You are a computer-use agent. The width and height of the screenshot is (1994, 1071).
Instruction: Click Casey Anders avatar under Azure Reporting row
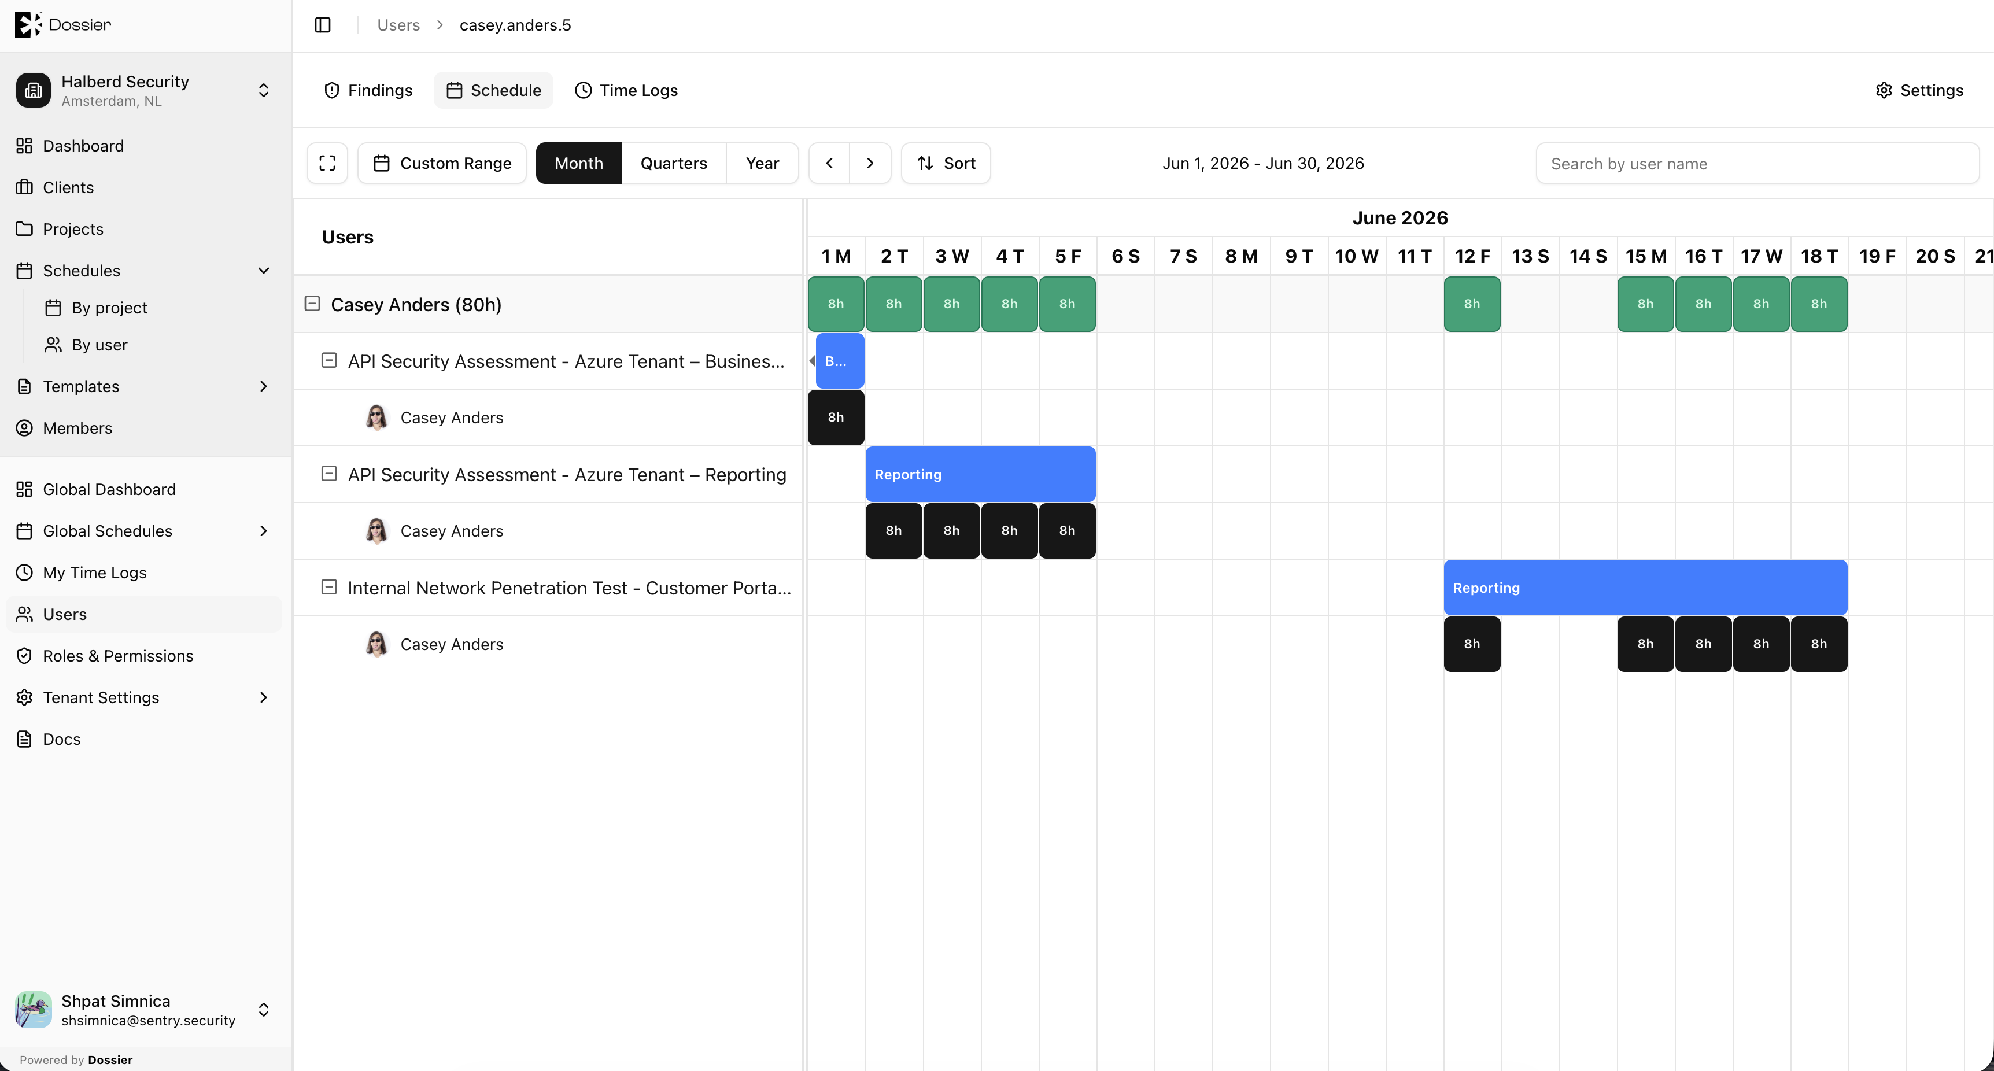point(377,531)
